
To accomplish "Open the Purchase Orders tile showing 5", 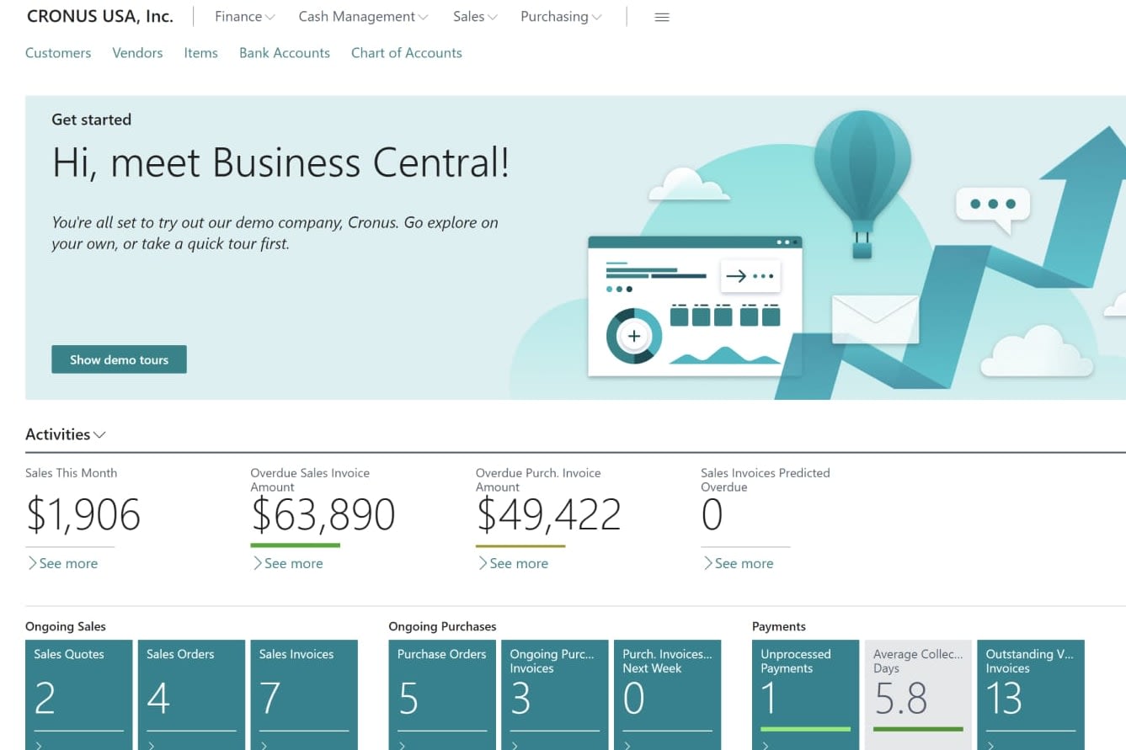I will (x=442, y=695).
